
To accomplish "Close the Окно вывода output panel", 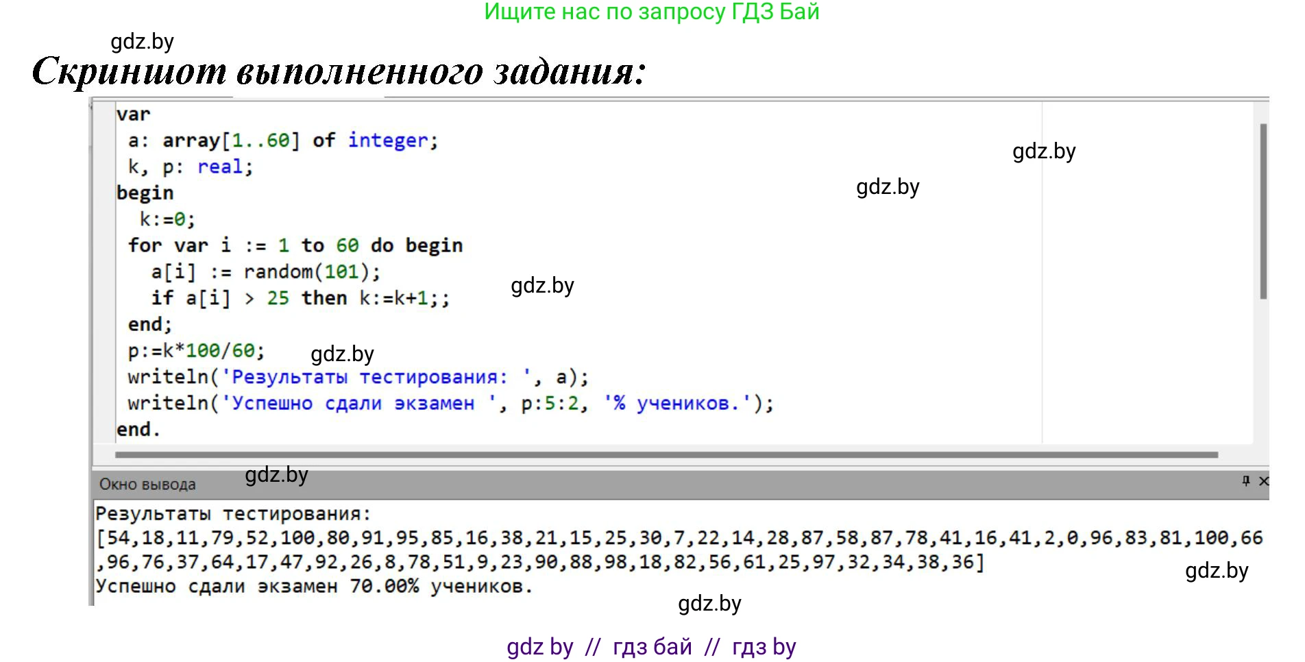I will click(x=1263, y=481).
